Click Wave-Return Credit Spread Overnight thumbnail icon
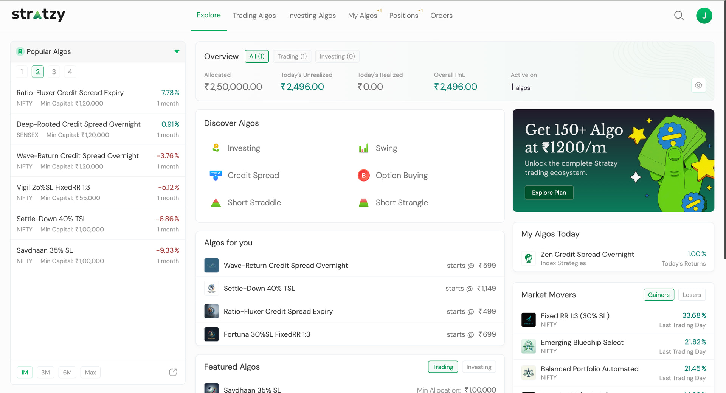 pyautogui.click(x=211, y=265)
